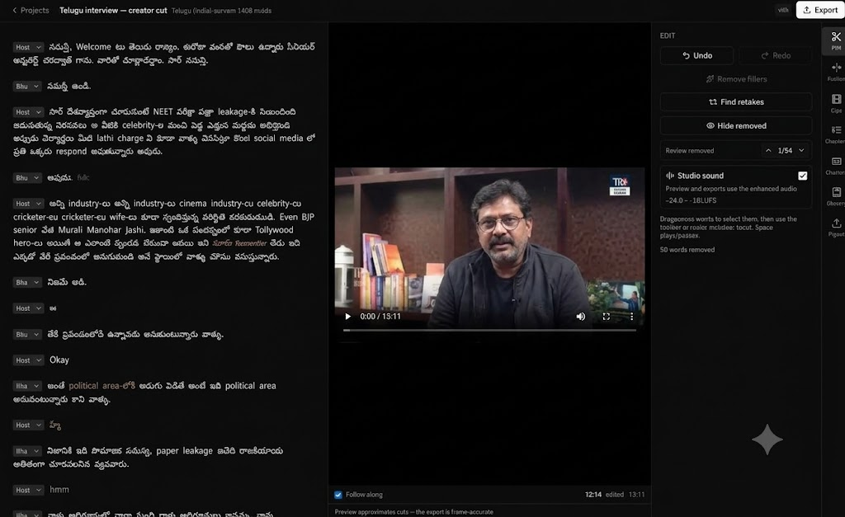This screenshot has height=517, width=845.
Task: Click the project title 'Telugu interview — creator cut'
Action: click(x=113, y=10)
